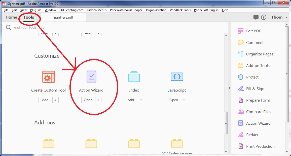Click the Print Production label in sidebar
The width and height of the screenshot is (291, 156).
260,146
